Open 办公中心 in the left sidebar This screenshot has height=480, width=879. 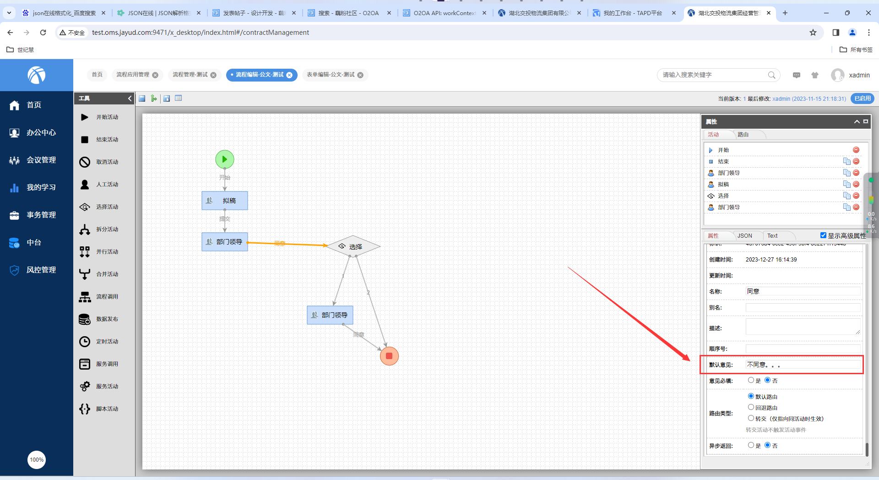pyautogui.click(x=37, y=133)
